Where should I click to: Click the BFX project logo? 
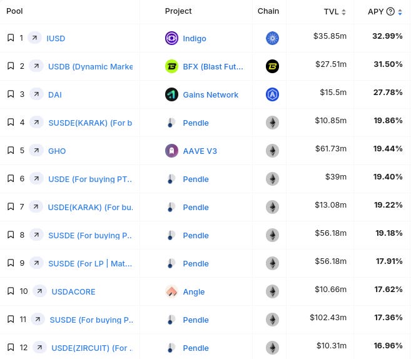click(171, 66)
